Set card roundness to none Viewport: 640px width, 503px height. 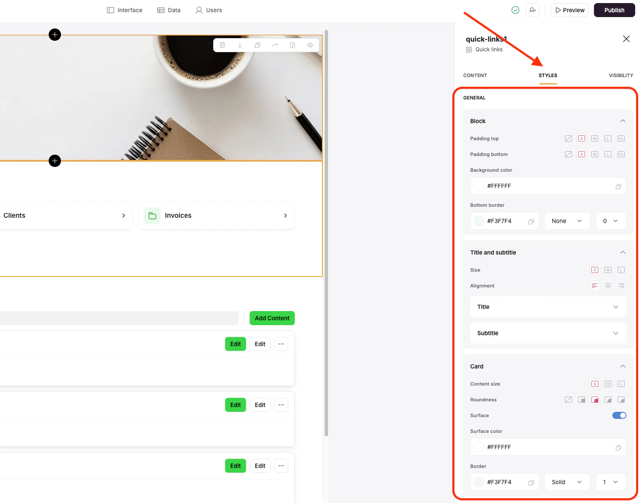coord(568,400)
